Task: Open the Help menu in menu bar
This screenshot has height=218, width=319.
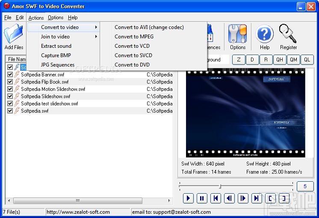Action: pyautogui.click(x=73, y=17)
